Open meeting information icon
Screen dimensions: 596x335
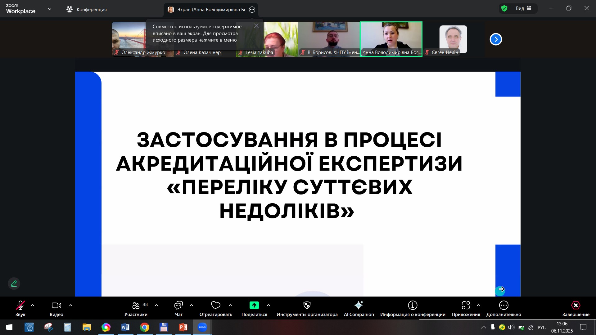tap(413, 306)
